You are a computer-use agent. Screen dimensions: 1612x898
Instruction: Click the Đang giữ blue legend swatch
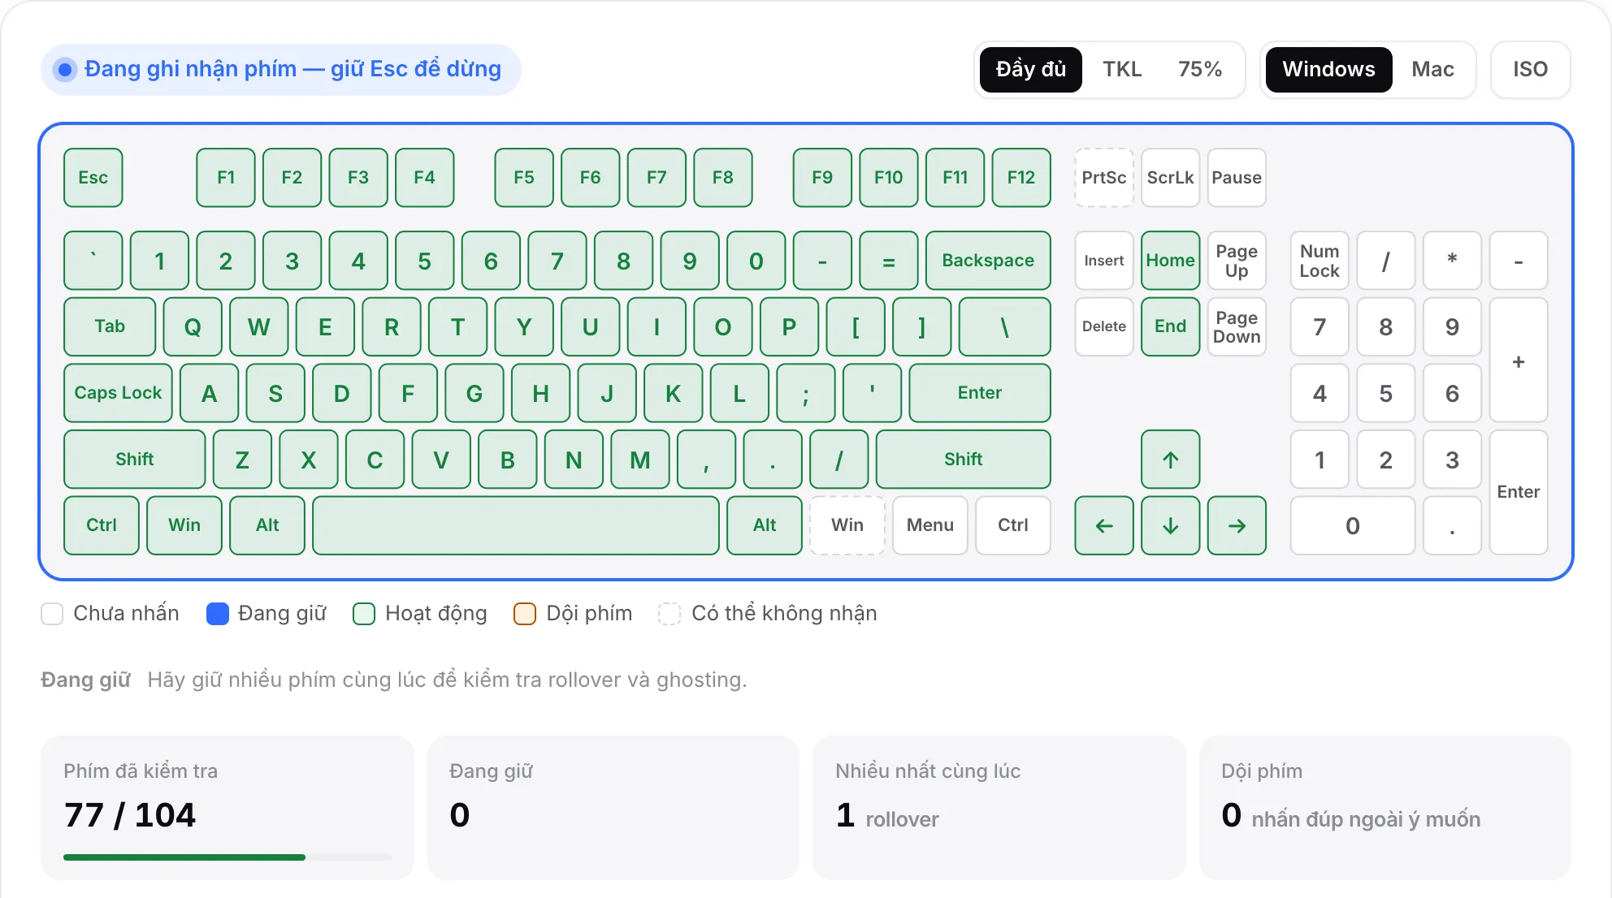point(218,614)
